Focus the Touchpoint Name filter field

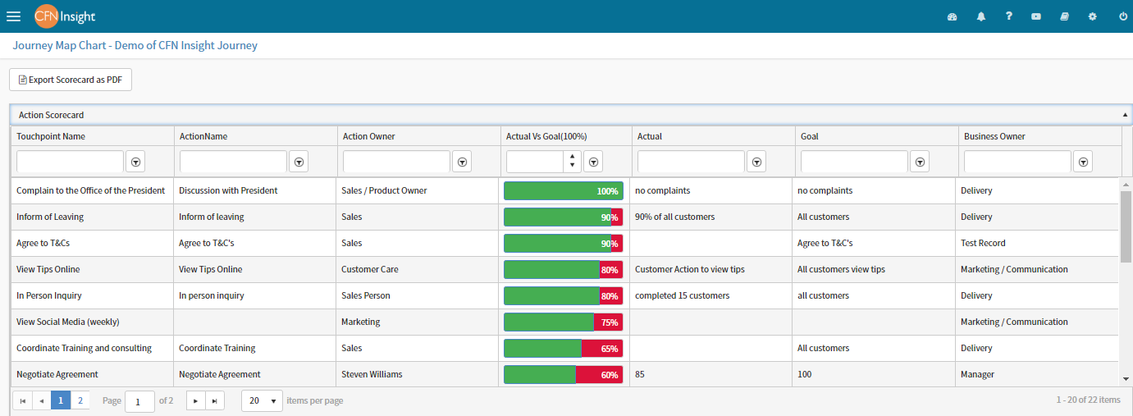pos(70,162)
